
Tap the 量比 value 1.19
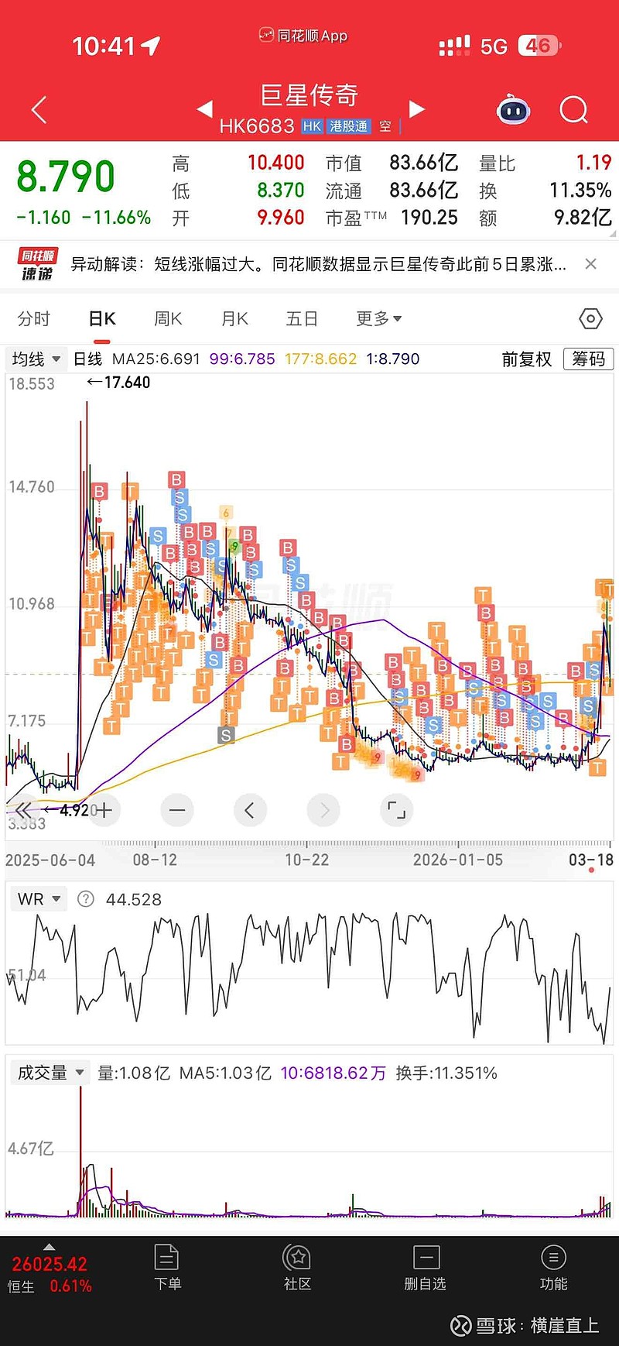point(594,163)
